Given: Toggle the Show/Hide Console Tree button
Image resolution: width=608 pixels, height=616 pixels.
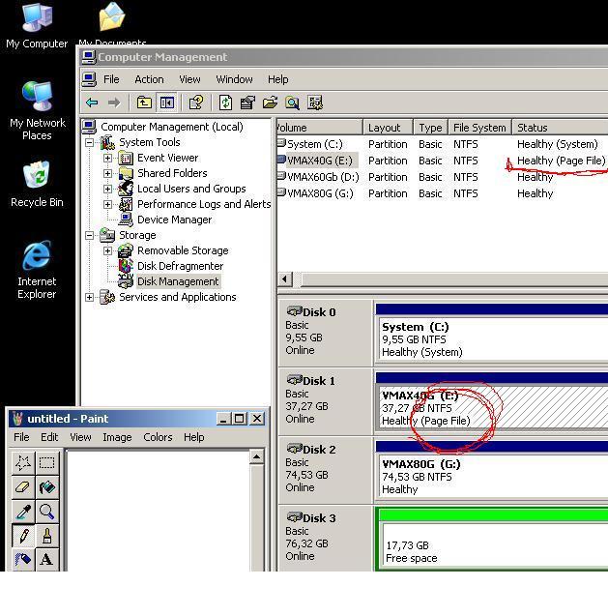Looking at the screenshot, I should [x=166, y=103].
